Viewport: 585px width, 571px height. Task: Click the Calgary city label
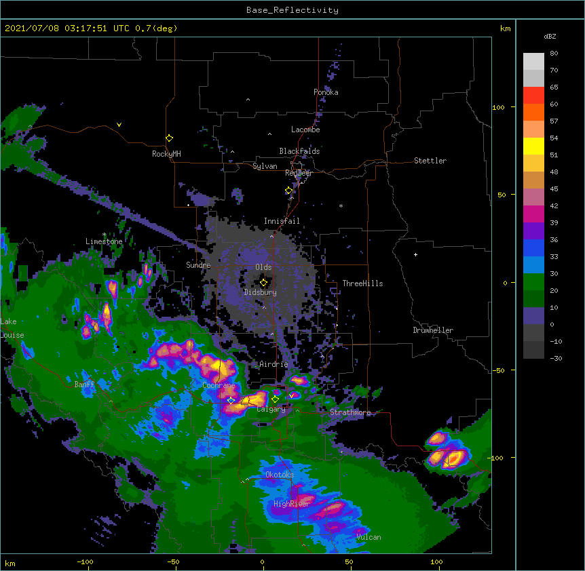coord(271,409)
